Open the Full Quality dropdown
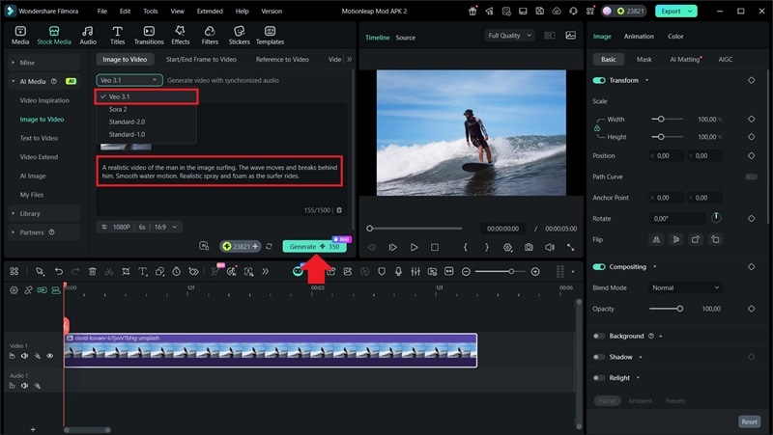Image resolution: width=773 pixels, height=435 pixels. 509,36
